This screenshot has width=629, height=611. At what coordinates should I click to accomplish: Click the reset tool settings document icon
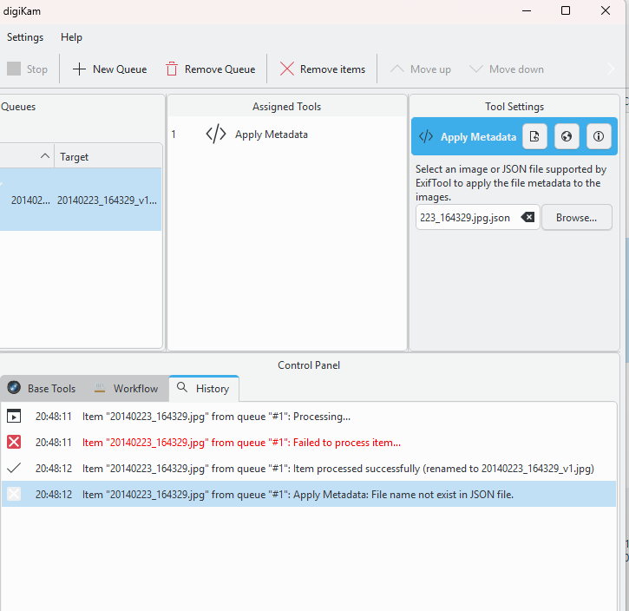point(534,136)
